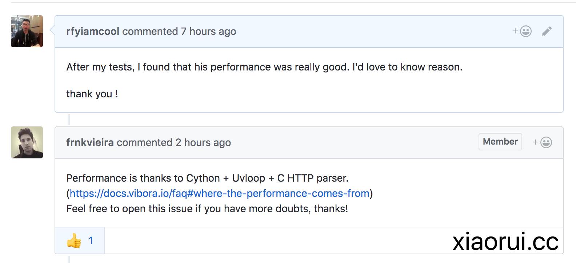Open the docs.vibora.io FAQ link
The width and height of the screenshot is (576, 263).
[219, 193]
